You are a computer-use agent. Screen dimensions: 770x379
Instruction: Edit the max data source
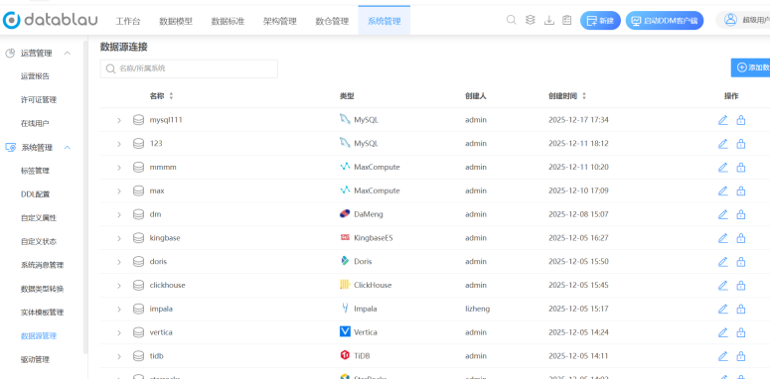723,190
